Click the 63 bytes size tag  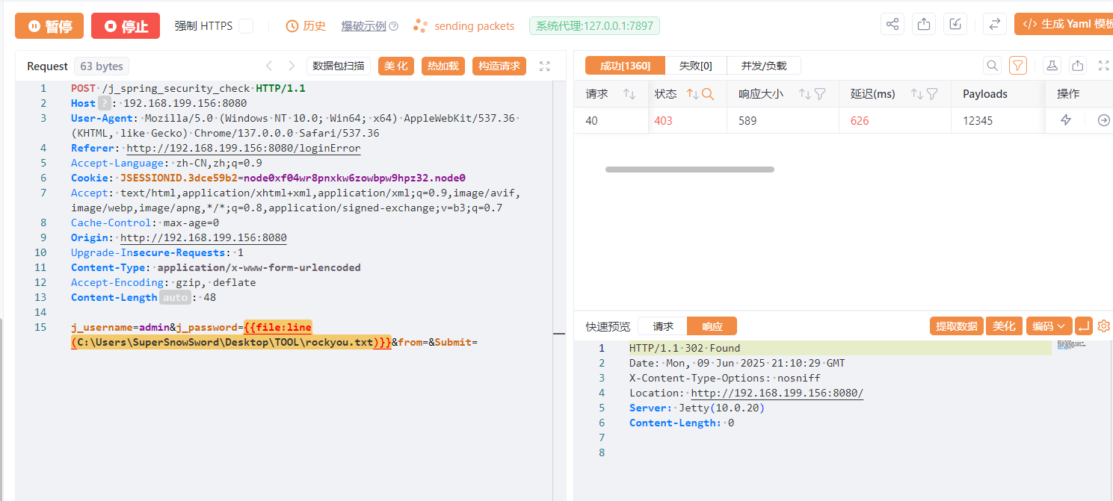[102, 66]
